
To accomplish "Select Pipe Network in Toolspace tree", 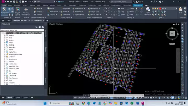I will coord(13,78).
